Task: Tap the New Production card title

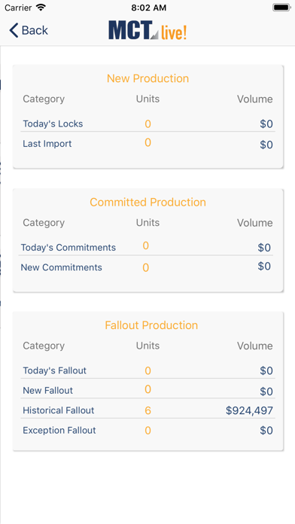Action: tap(147, 78)
